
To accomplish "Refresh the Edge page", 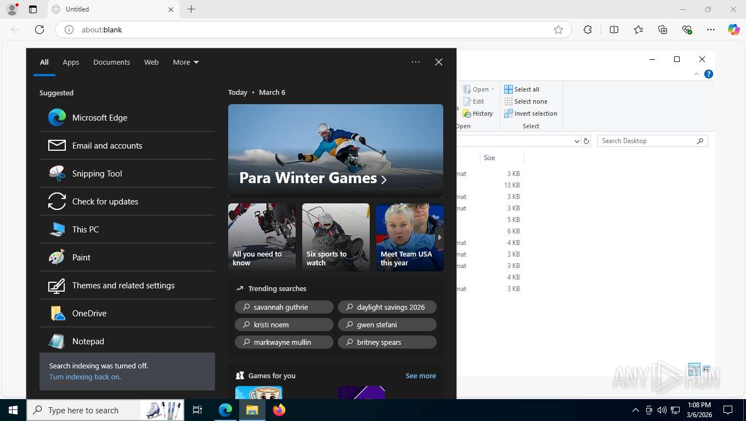I will [x=39, y=30].
